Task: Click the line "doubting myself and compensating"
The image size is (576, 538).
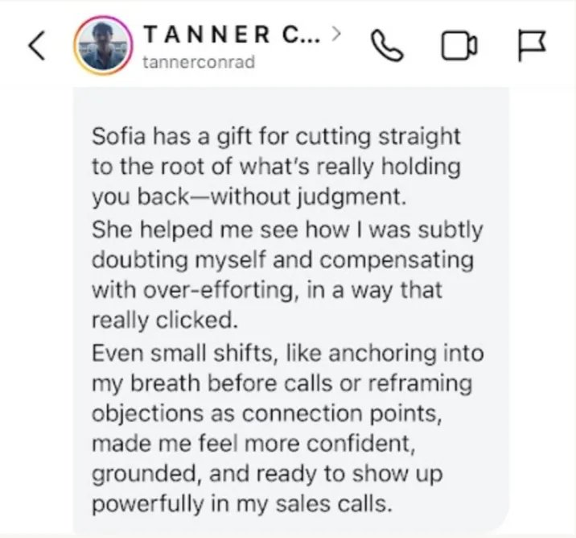Action: pyautogui.click(x=282, y=260)
